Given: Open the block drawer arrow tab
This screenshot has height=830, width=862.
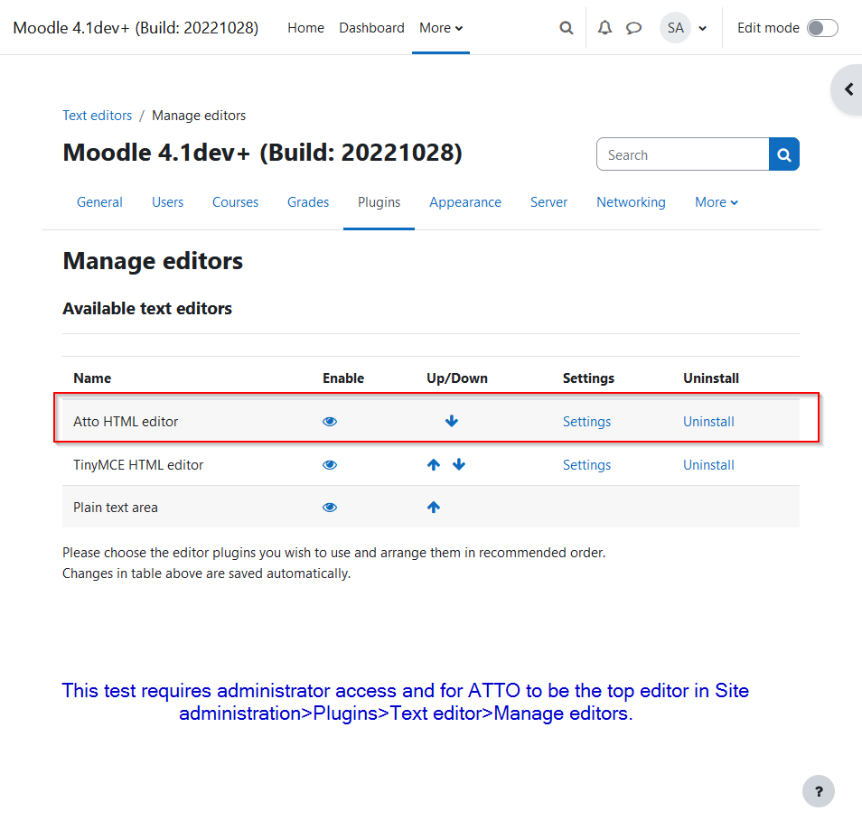Looking at the screenshot, I should point(848,89).
